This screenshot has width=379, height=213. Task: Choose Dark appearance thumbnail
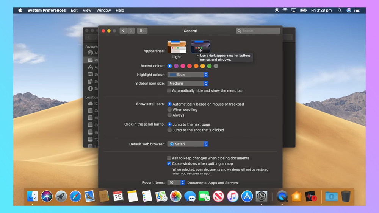coord(200,47)
